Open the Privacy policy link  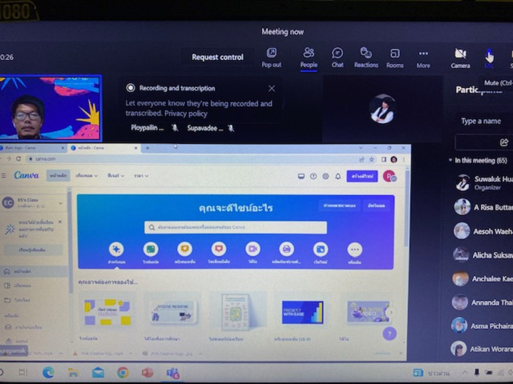pos(186,114)
